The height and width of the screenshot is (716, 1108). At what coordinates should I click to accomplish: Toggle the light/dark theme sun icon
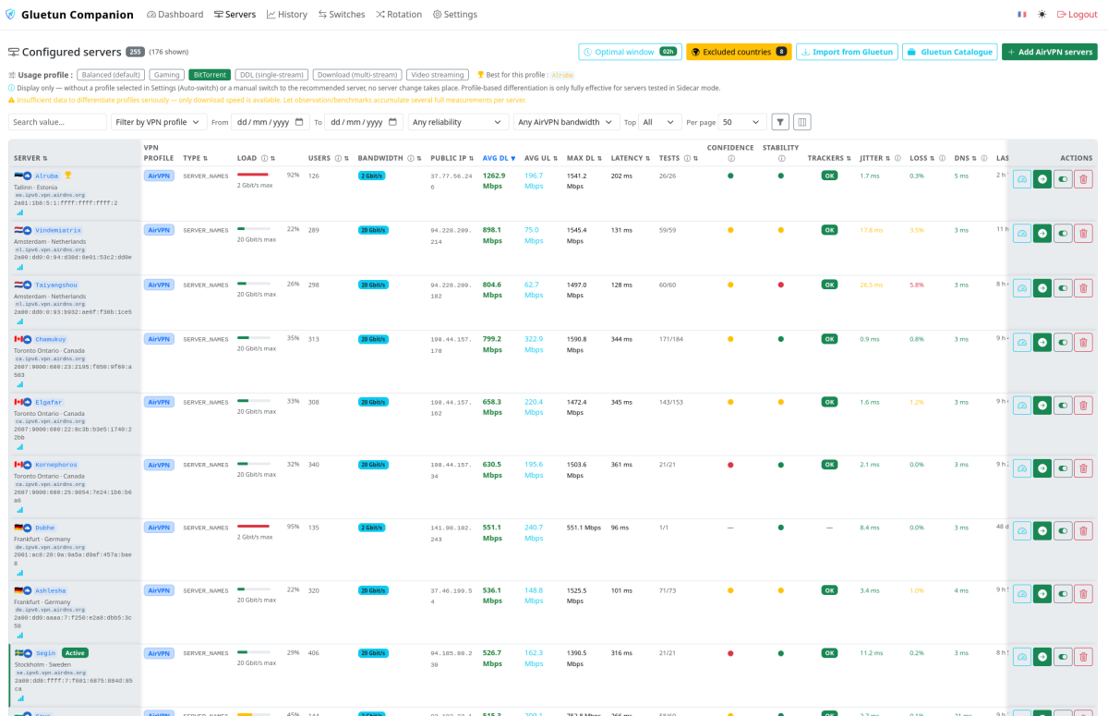[x=1042, y=15]
